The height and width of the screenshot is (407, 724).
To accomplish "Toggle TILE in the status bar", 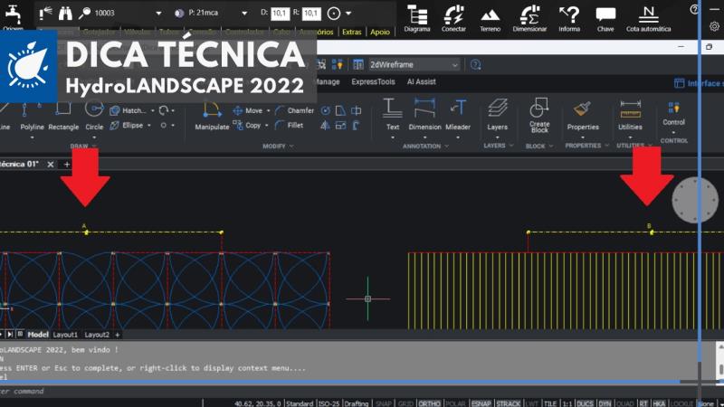I will (x=550, y=403).
